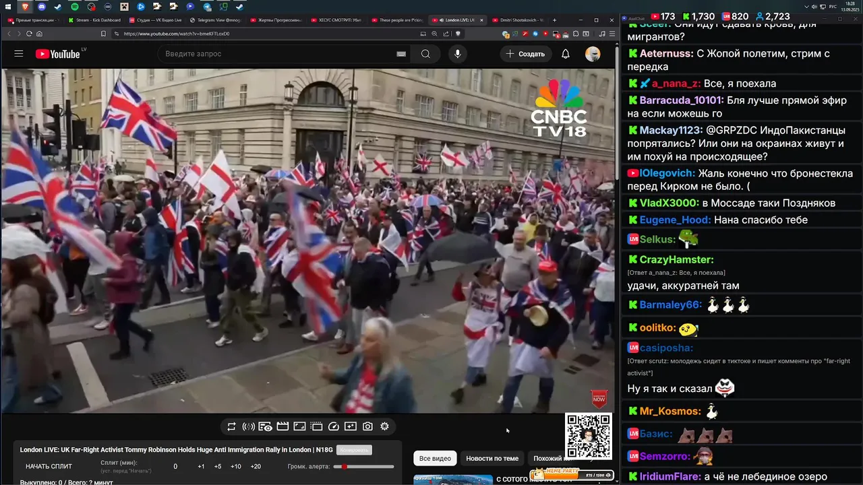This screenshot has height=485, width=863.
Task: Open the Windows Start menu
Action: point(8,7)
